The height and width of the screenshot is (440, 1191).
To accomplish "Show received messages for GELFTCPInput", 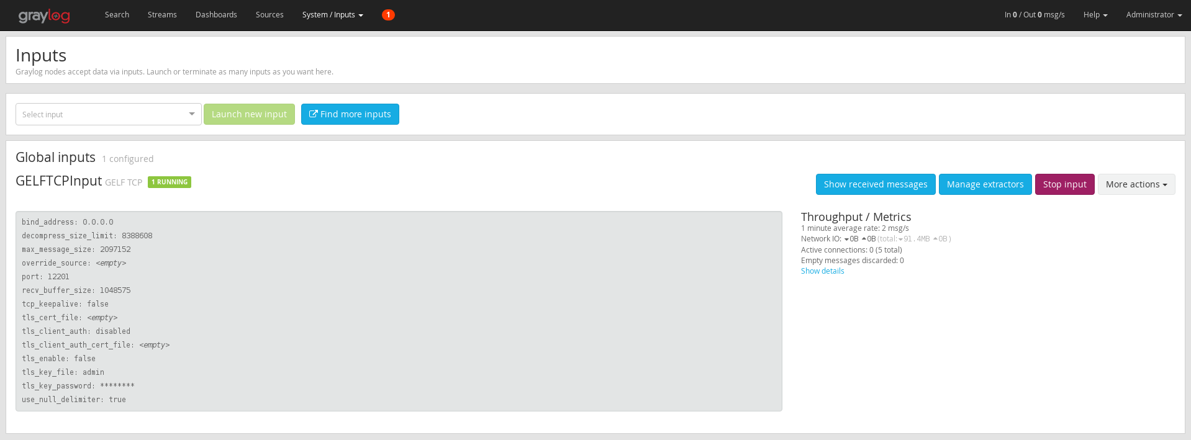I will [x=876, y=184].
